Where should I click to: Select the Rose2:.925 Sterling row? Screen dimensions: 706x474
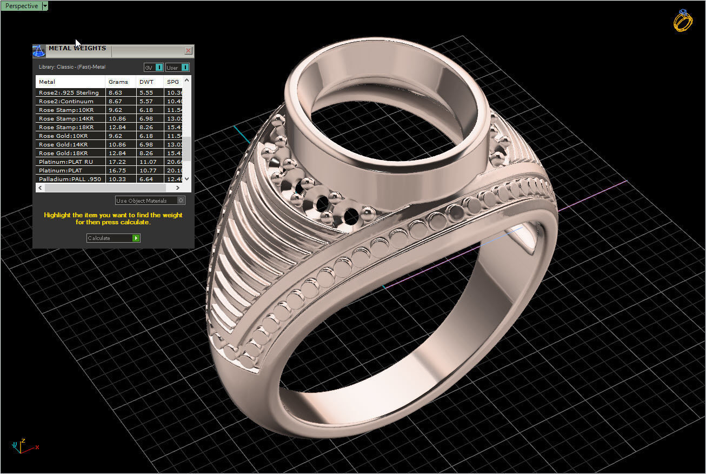tap(109, 93)
